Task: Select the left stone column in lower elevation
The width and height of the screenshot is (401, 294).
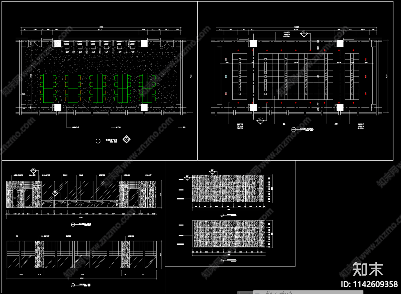Action: 39,255
